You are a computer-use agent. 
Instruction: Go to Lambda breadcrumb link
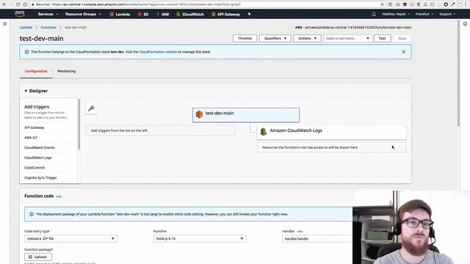tap(26, 27)
